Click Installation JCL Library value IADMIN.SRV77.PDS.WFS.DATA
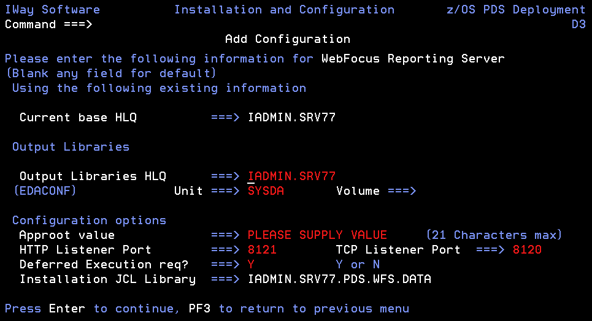The image size is (592, 321). [x=339, y=279]
